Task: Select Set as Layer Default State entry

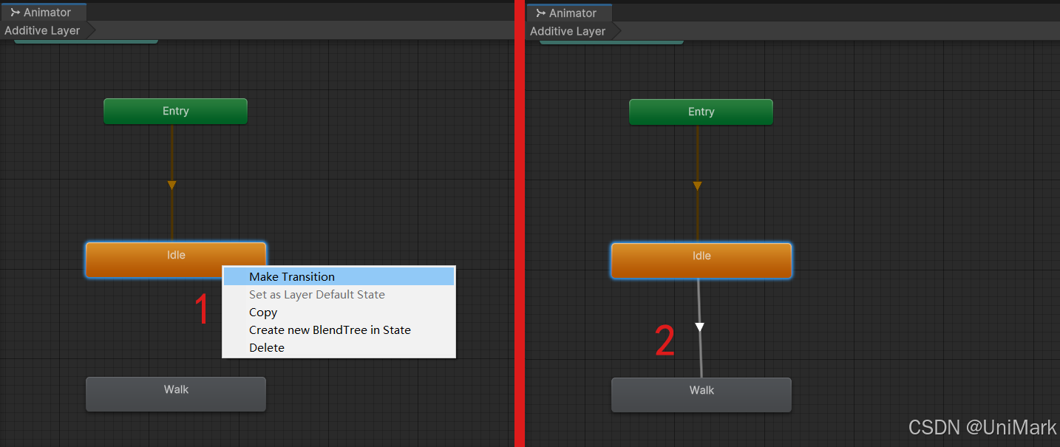Action: pyautogui.click(x=339, y=294)
